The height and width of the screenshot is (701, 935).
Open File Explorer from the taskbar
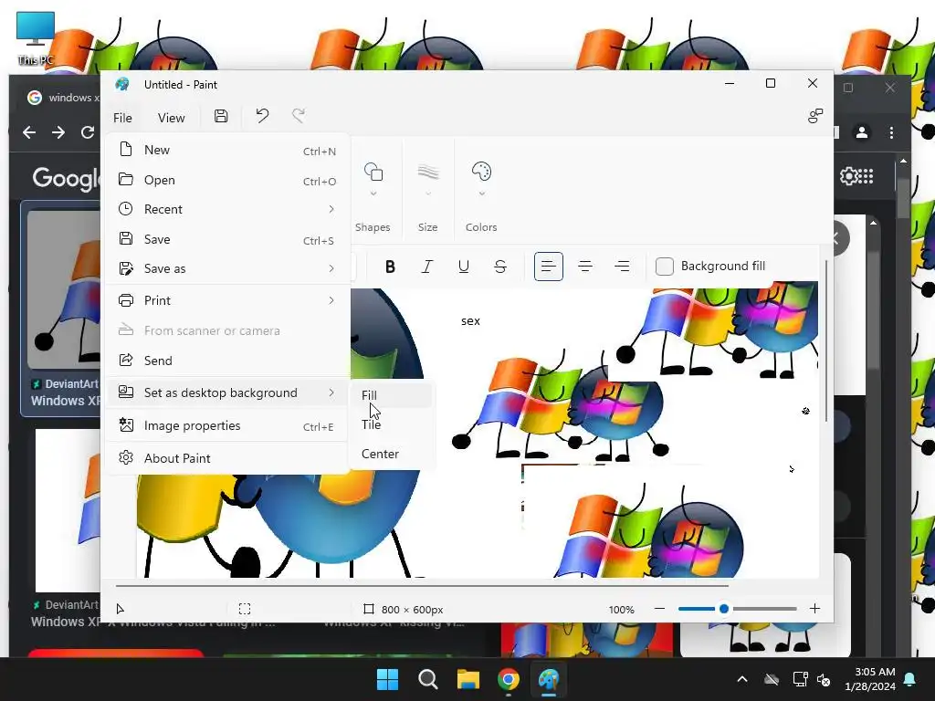(468, 679)
